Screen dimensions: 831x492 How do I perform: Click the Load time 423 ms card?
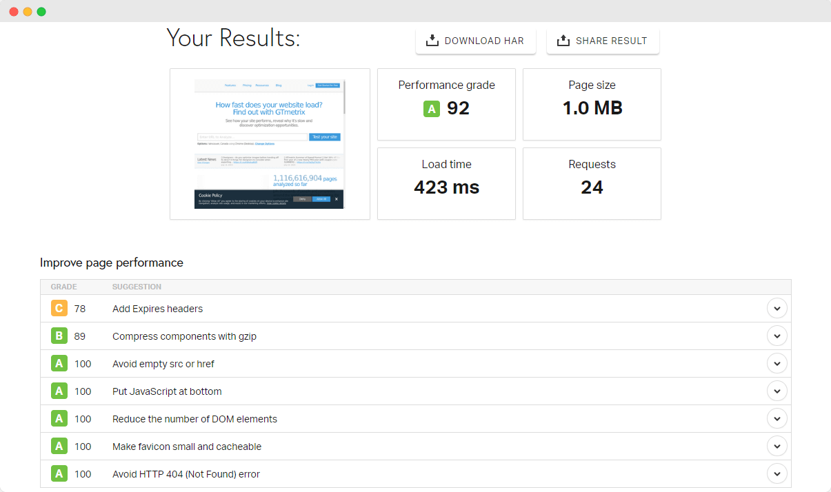[x=446, y=183]
